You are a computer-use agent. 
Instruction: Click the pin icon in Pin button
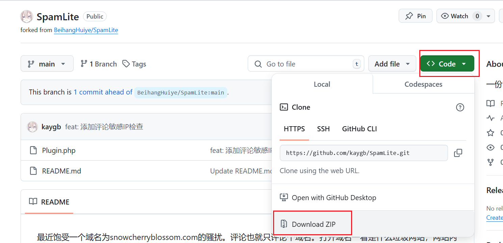click(x=409, y=16)
